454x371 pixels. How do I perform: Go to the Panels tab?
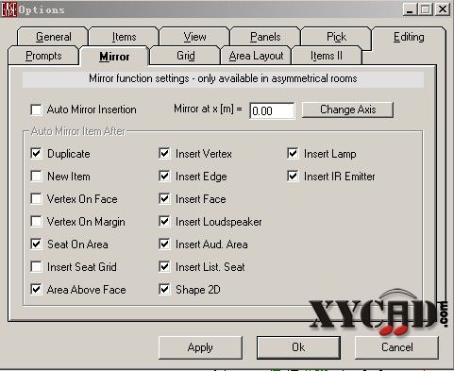[x=265, y=37]
